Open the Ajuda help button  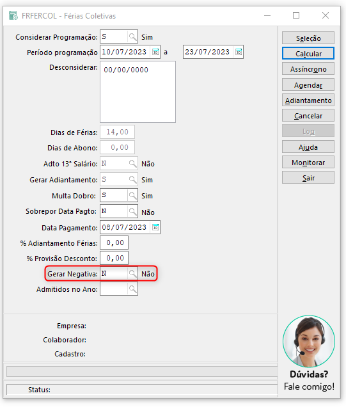click(x=308, y=147)
